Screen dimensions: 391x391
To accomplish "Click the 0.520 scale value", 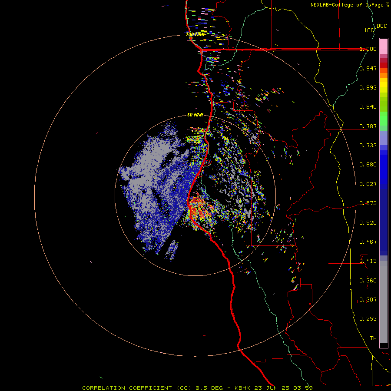I will 368,223.
